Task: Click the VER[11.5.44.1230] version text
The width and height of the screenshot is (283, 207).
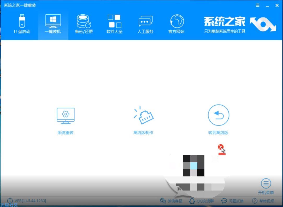Action: pyautogui.click(x=30, y=201)
